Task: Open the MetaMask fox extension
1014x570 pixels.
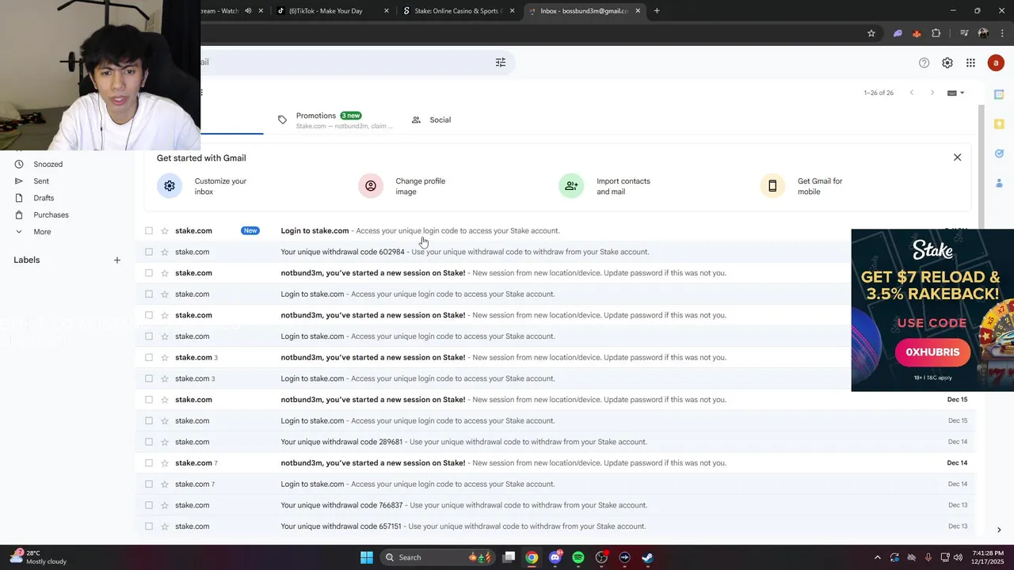Action: (917, 33)
